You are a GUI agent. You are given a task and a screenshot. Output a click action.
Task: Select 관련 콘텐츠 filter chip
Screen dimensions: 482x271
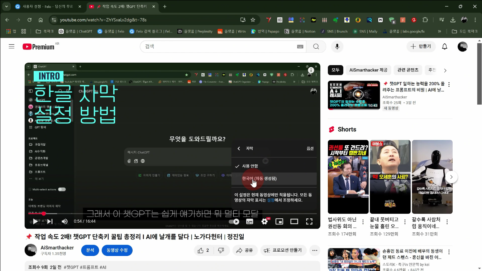tap(408, 70)
